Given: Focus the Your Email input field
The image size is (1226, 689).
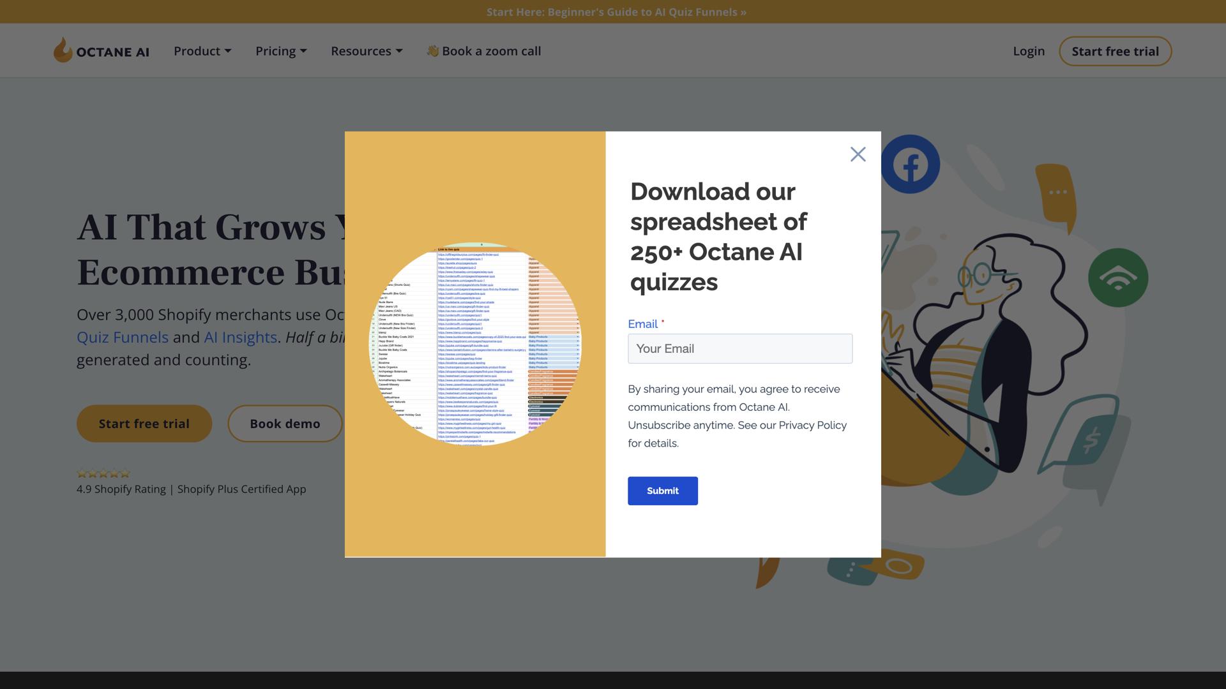Looking at the screenshot, I should [739, 349].
